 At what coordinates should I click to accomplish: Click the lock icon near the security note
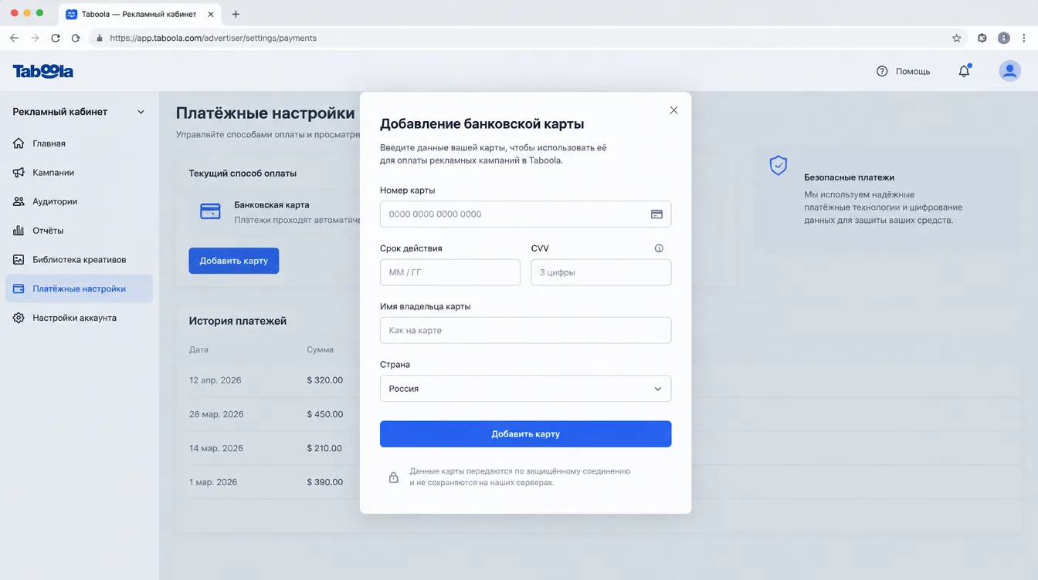393,477
